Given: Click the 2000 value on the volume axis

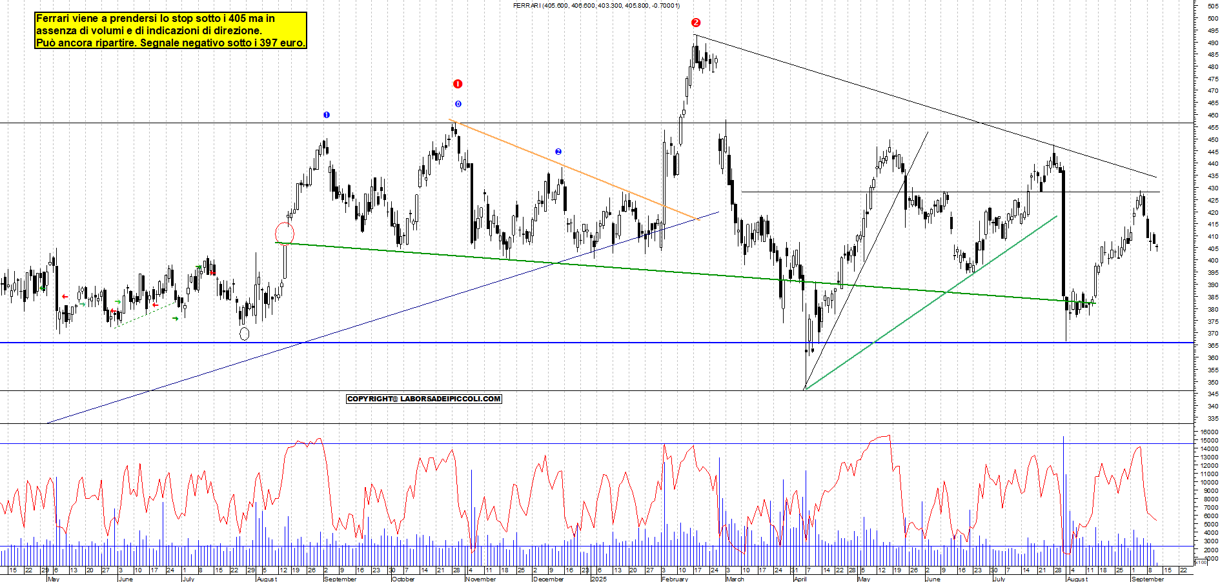Looking at the screenshot, I should [x=1210, y=550].
